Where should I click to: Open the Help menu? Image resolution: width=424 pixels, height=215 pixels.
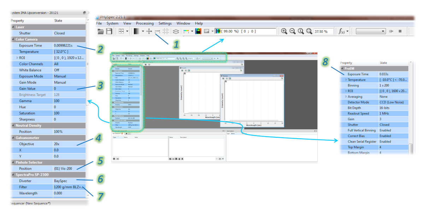[x=199, y=23]
